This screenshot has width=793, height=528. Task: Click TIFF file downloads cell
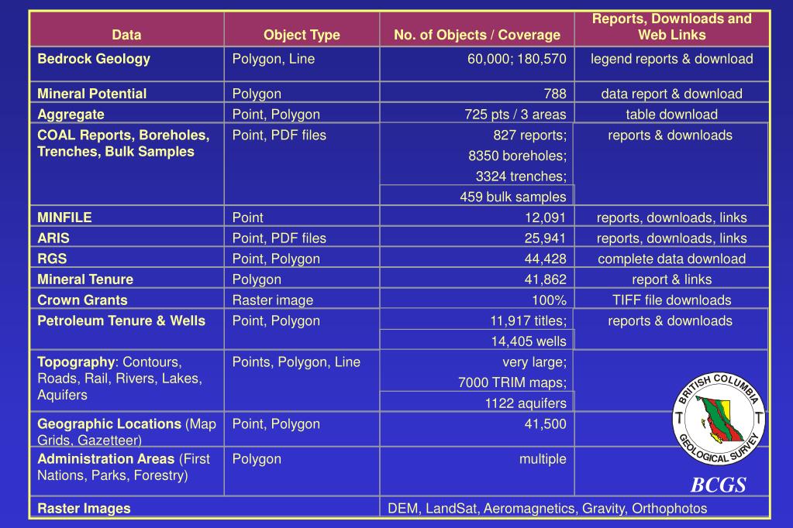[671, 300]
